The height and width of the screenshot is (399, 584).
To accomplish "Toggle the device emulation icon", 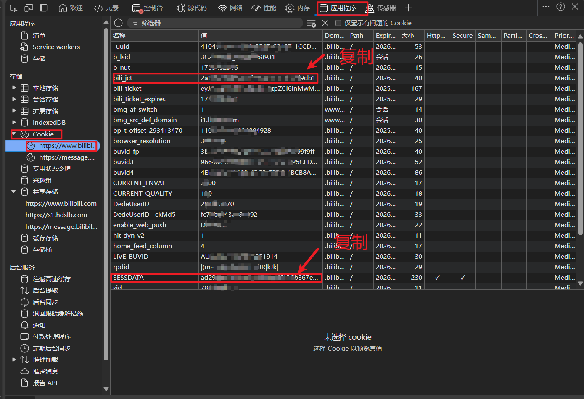I will (29, 8).
